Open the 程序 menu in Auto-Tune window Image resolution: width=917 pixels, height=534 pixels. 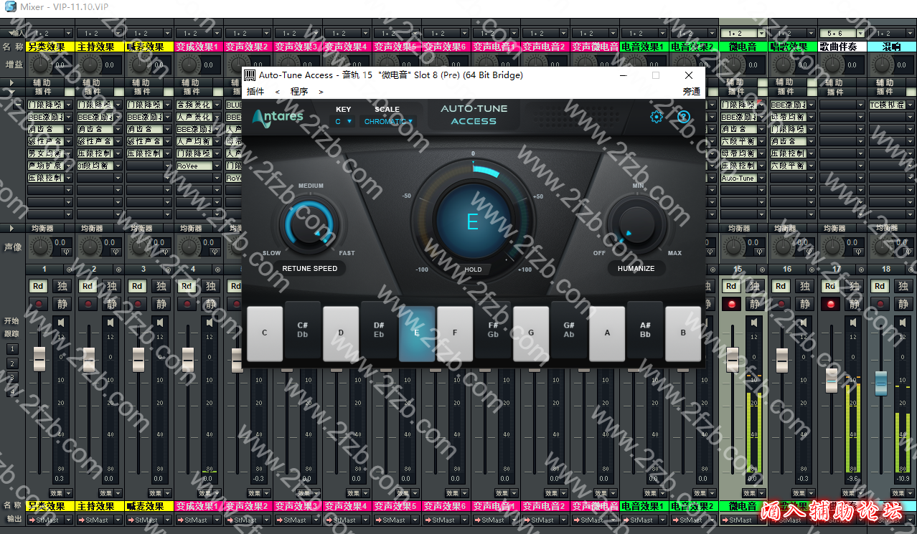(299, 92)
